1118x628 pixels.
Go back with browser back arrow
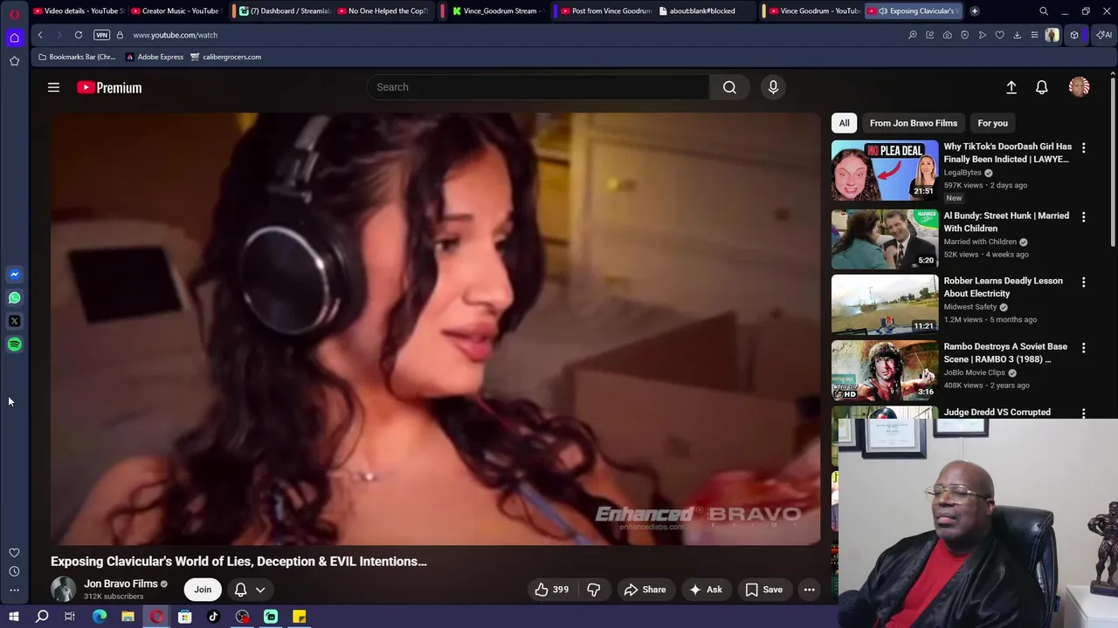(40, 35)
